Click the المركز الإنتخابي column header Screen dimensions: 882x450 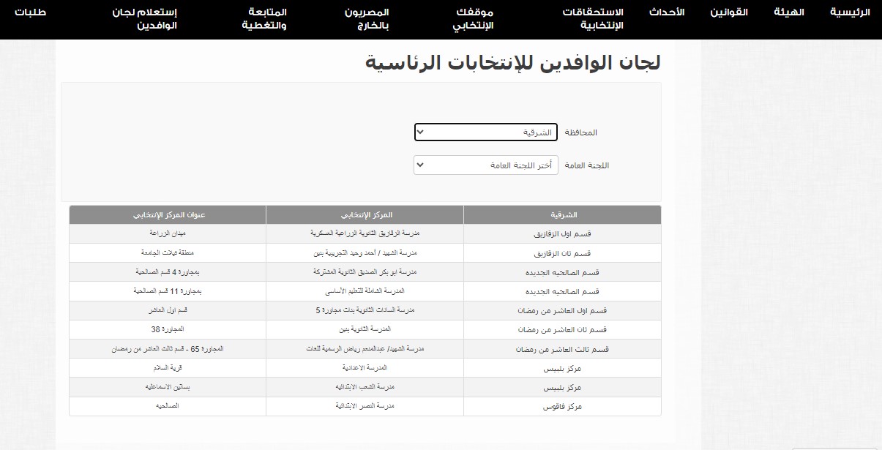pyautogui.click(x=365, y=215)
